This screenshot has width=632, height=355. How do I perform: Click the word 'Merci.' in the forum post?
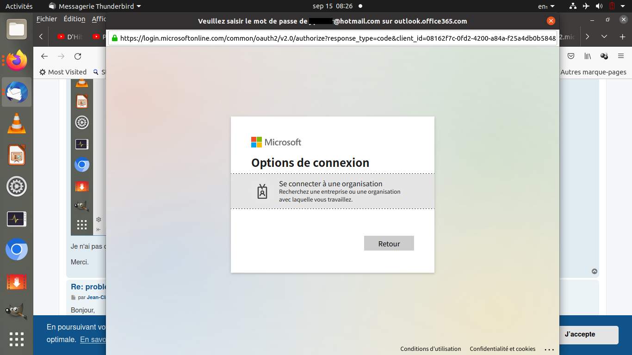[80, 262]
